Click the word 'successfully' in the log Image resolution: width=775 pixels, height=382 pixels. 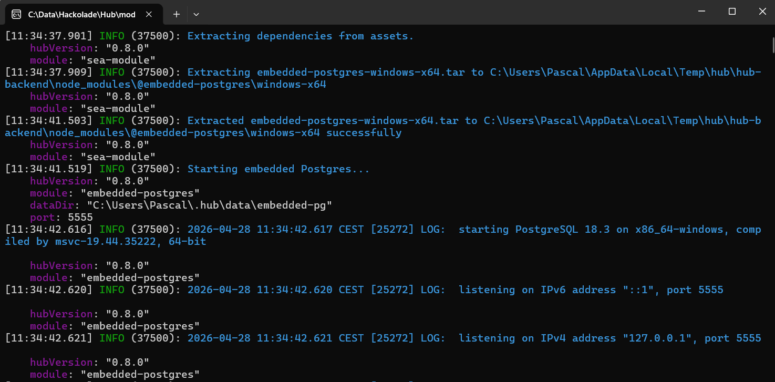click(x=364, y=133)
